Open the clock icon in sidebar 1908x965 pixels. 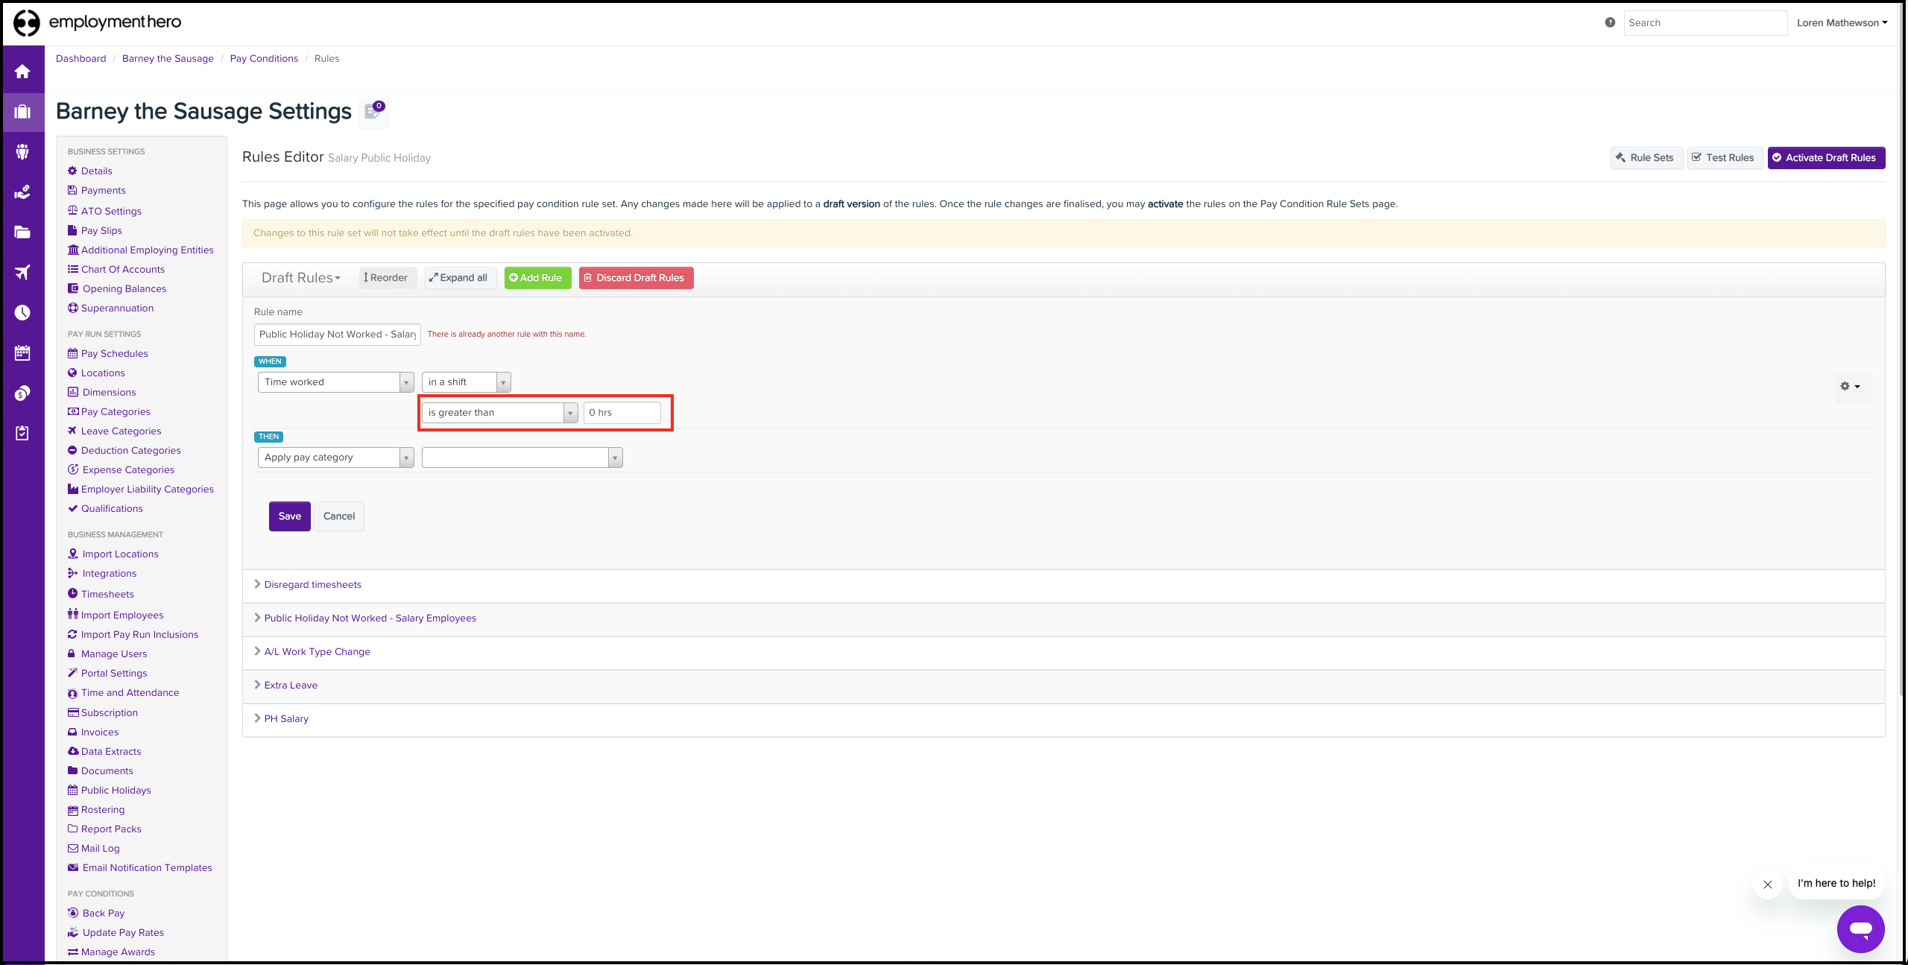point(22,312)
